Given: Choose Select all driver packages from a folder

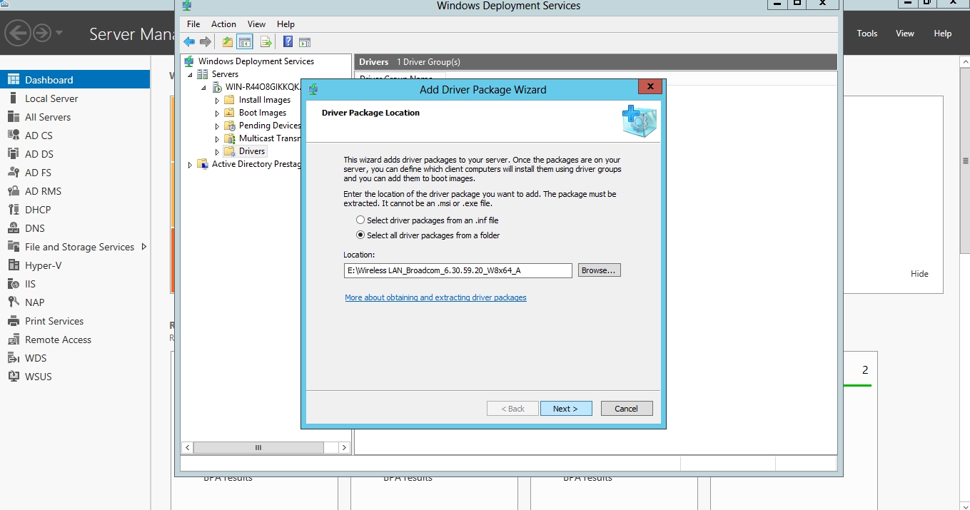Looking at the screenshot, I should click(360, 235).
